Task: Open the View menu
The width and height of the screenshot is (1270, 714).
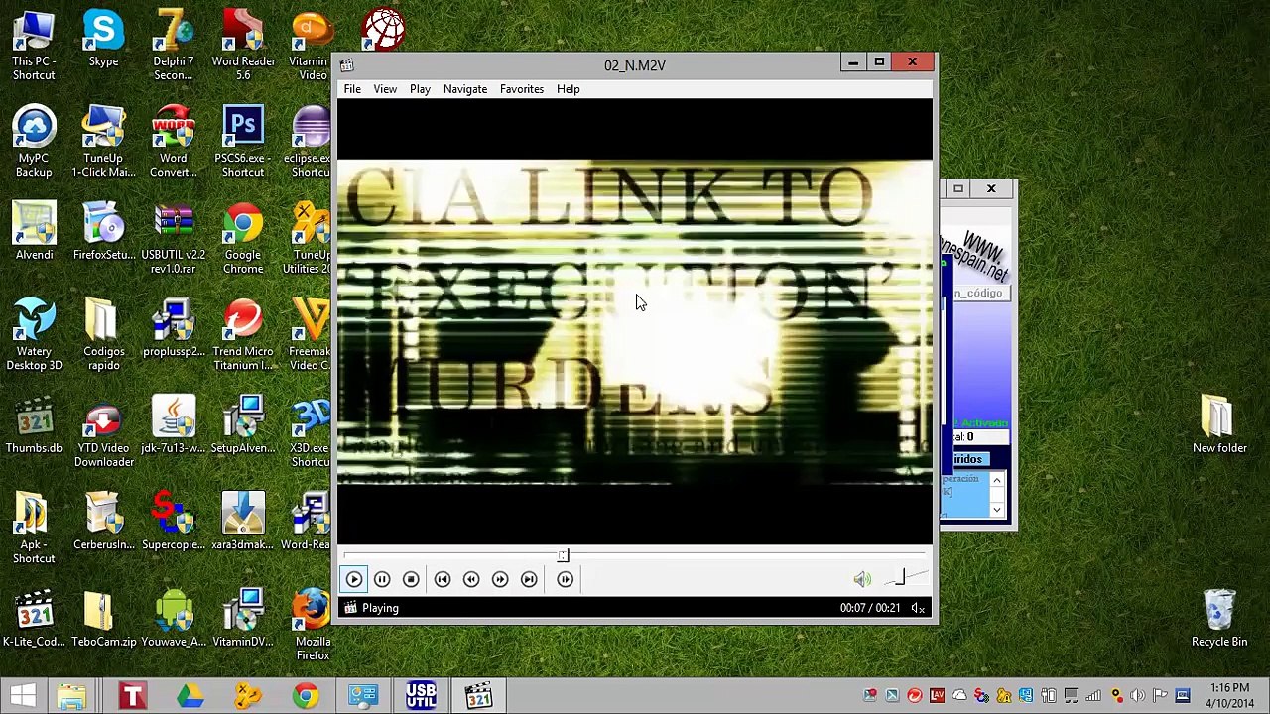Action: pos(385,89)
